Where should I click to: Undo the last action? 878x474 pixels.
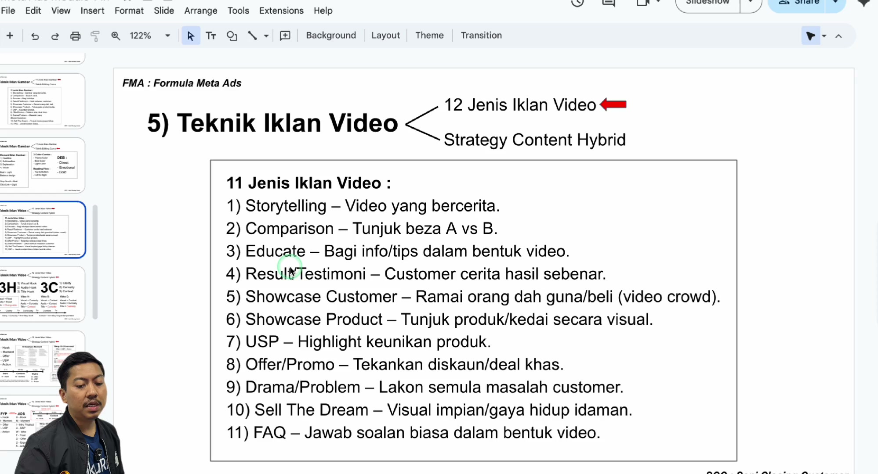[x=35, y=36]
